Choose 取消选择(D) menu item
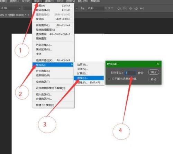Screen dimensions: 173x154 click(53, 10)
